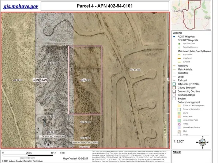The width and height of the screenshot is (218, 163).
Task: Click the Section box symbol
Action: (174, 99)
